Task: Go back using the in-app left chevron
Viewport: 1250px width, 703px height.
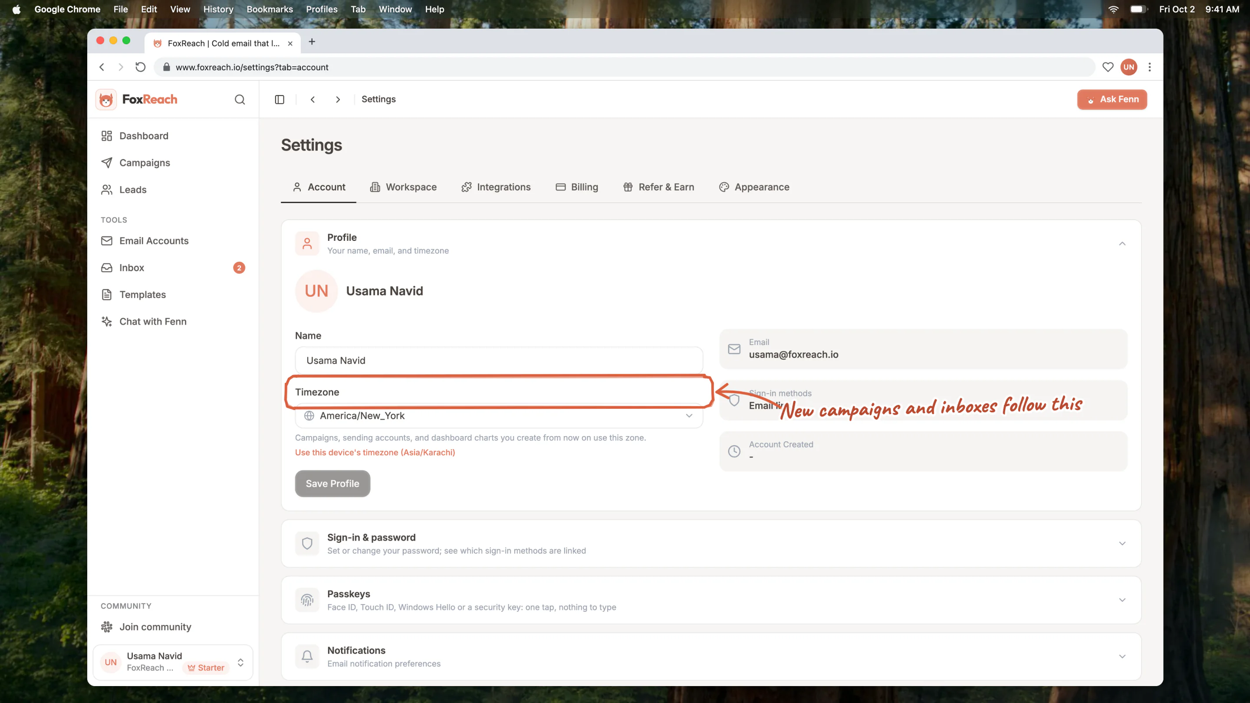Action: [313, 99]
